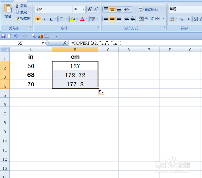202x178 pixels.
Task: Toggle Italic formatting
Action: pyautogui.click(x=45, y=19)
